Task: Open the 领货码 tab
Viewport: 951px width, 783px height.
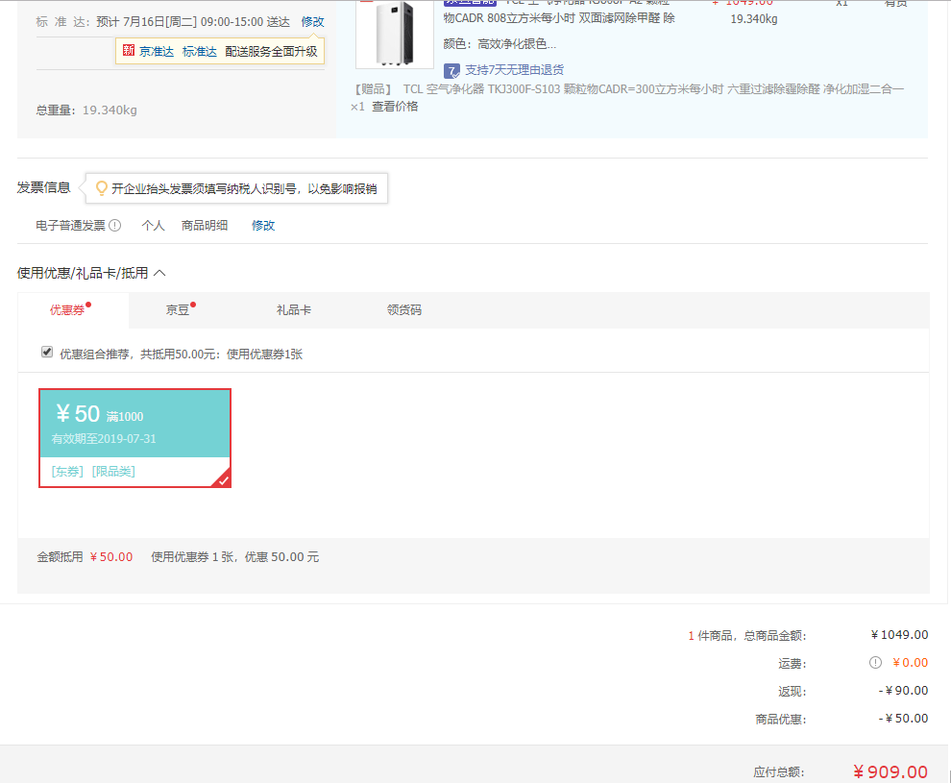Action: (403, 310)
